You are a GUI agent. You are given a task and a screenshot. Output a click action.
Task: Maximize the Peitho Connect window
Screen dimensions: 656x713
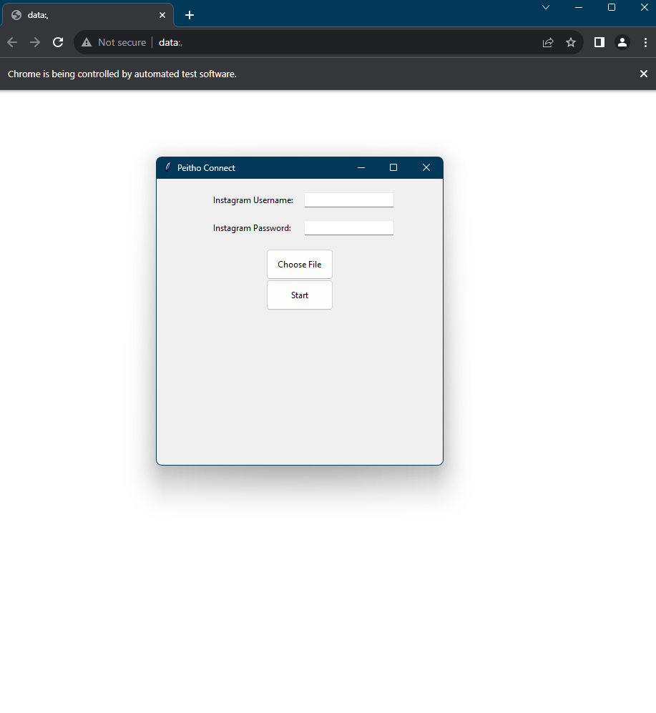(393, 168)
